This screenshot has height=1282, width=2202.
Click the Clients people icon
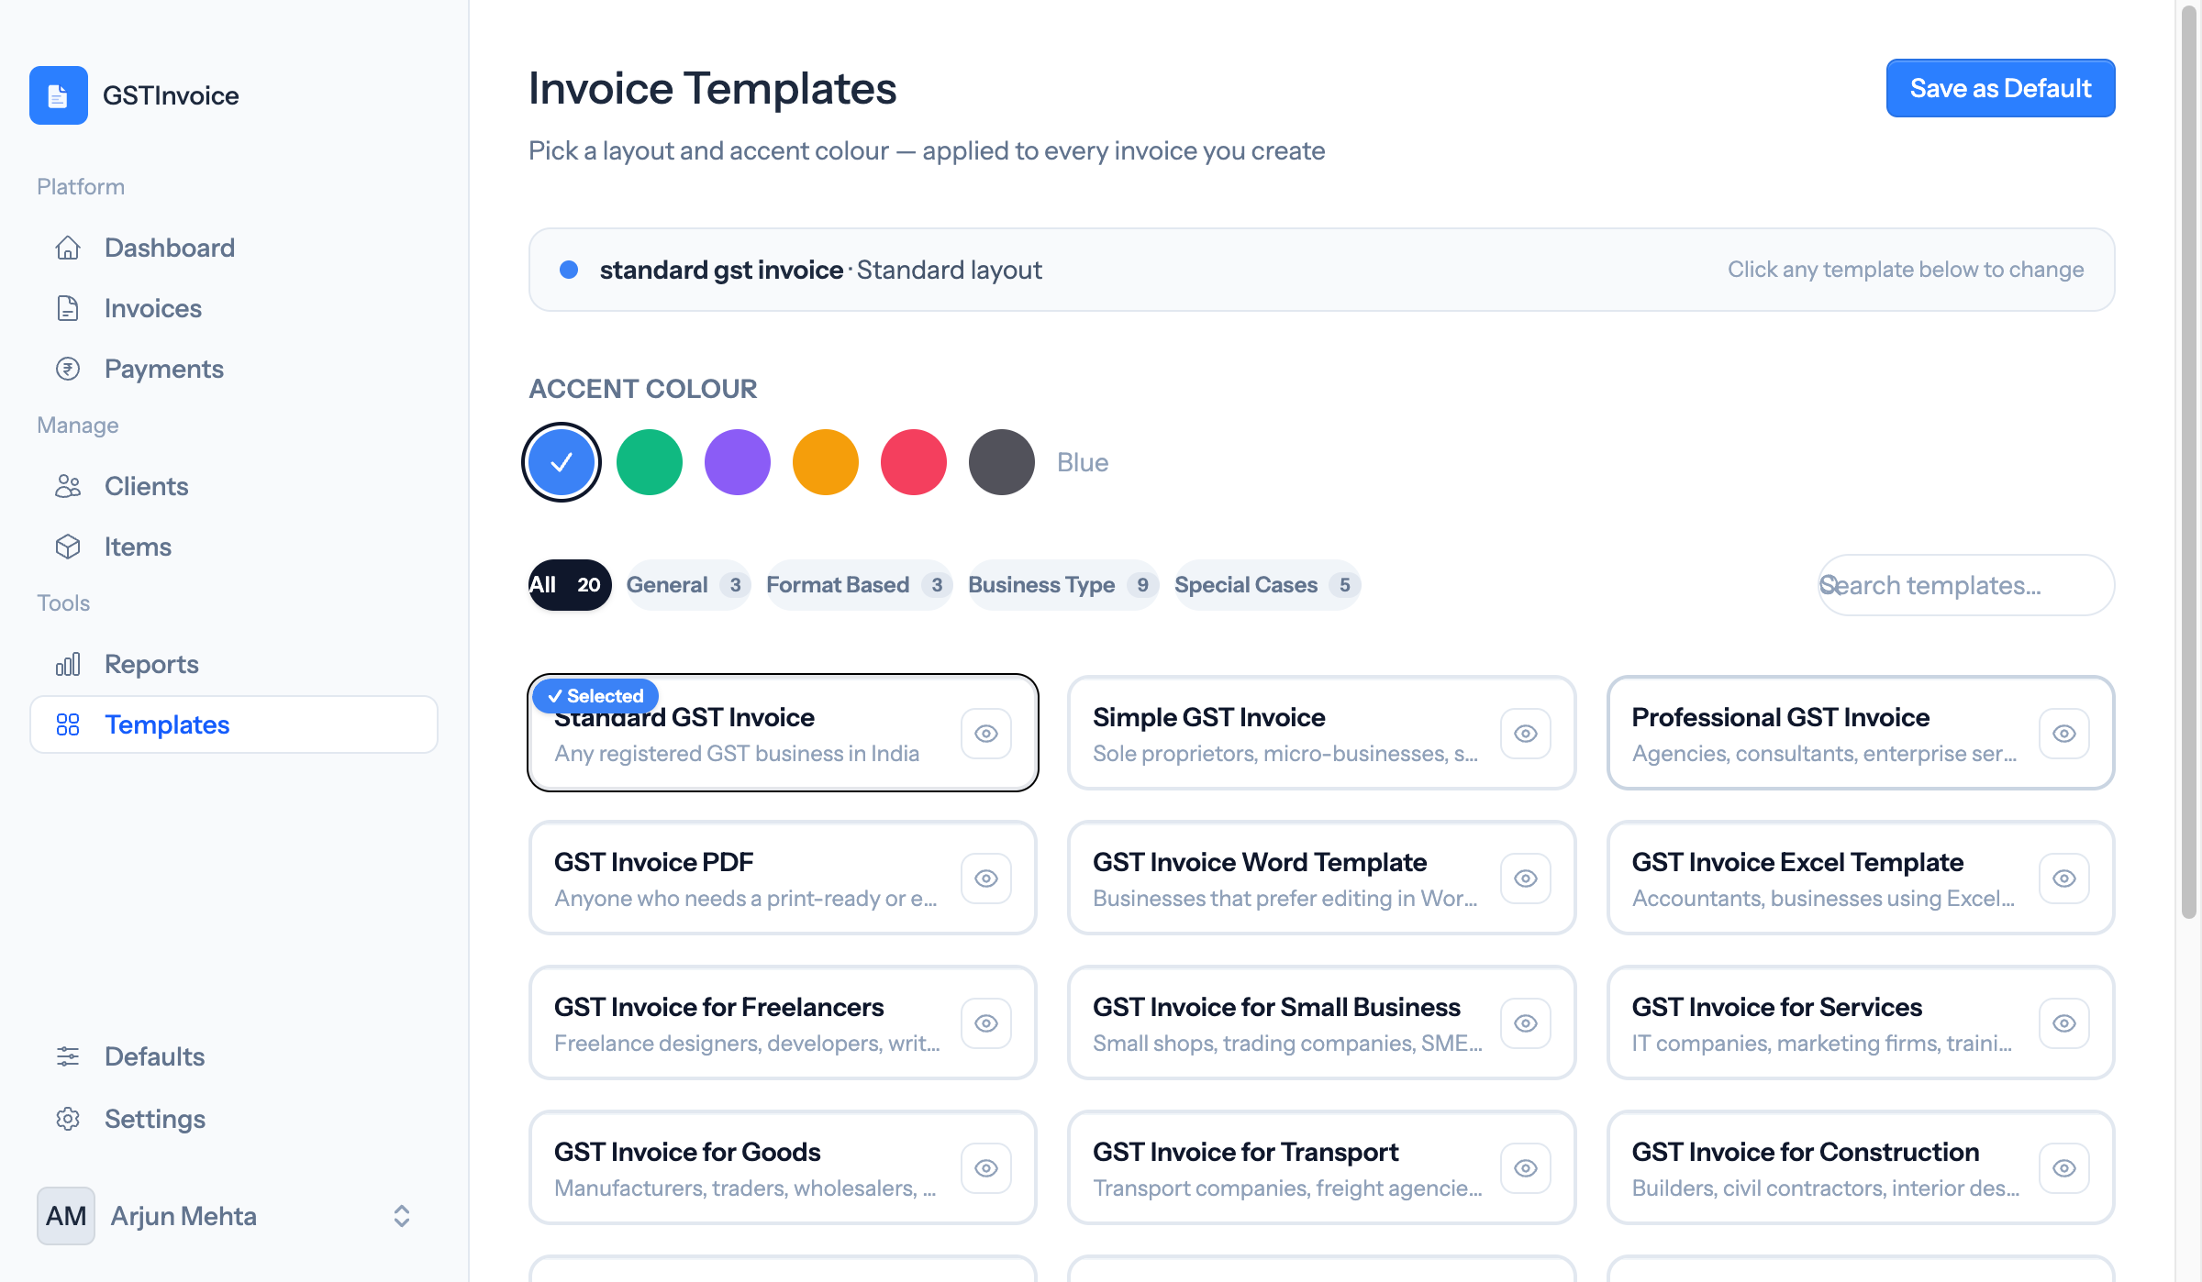[68, 486]
